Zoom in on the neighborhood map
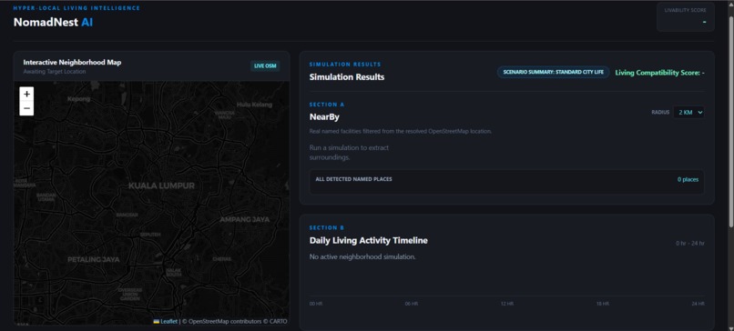734x331 pixels. (26, 94)
